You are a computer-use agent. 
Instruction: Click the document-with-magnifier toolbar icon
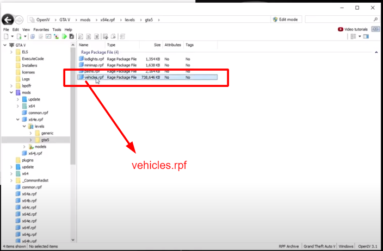(x=81, y=36)
